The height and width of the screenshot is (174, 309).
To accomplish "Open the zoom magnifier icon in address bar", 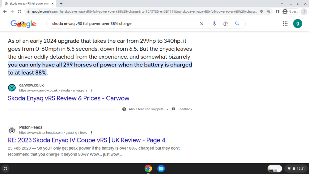I will (x=269, y=12).
